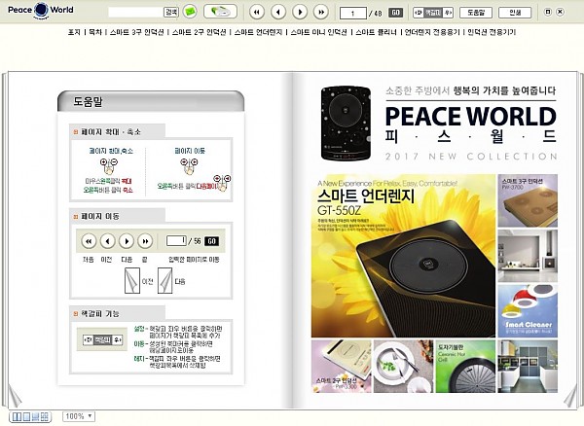This screenshot has width=584, height=426.
Task: Switch to single-page view icon
Action: (x=26, y=416)
